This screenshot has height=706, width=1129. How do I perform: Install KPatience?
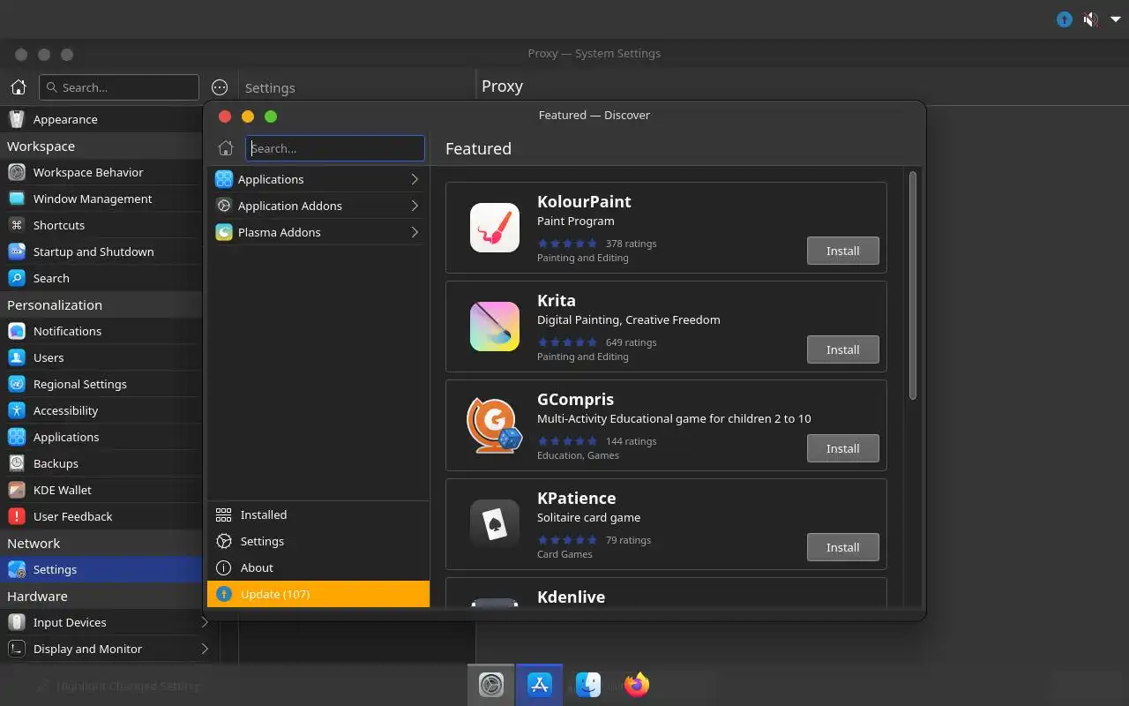point(843,547)
